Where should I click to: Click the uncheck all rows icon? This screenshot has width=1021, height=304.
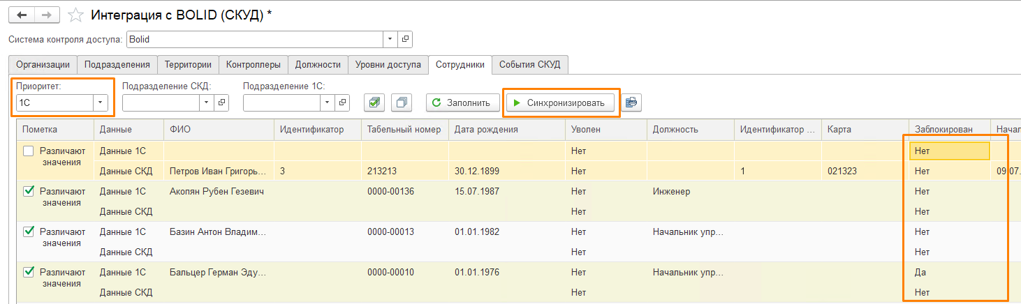(x=402, y=102)
